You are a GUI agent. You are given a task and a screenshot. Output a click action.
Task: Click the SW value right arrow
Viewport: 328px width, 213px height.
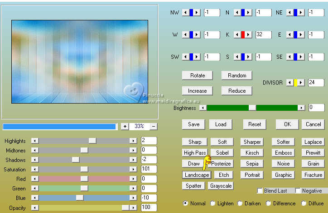click(197, 57)
